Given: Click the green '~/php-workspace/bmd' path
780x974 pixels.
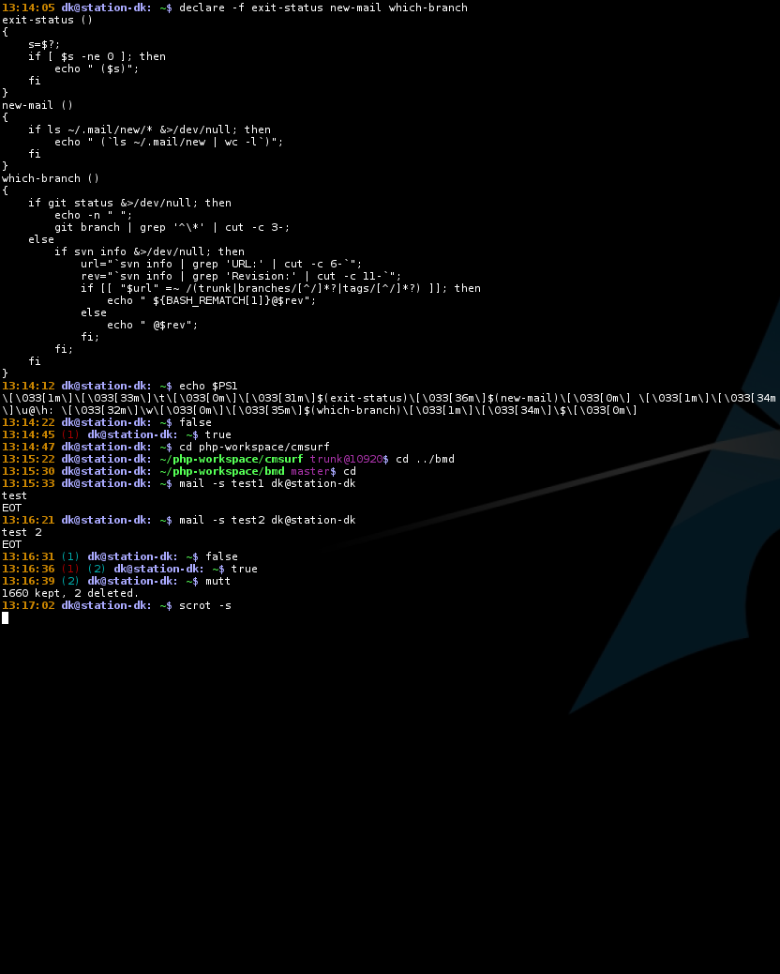Looking at the screenshot, I should tap(221, 471).
